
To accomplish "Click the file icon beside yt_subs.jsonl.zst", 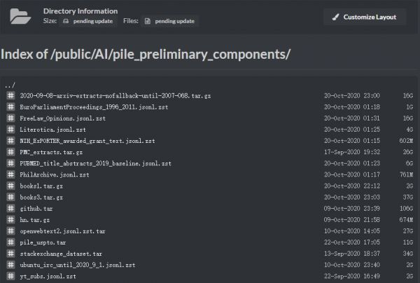I will click(x=10, y=276).
